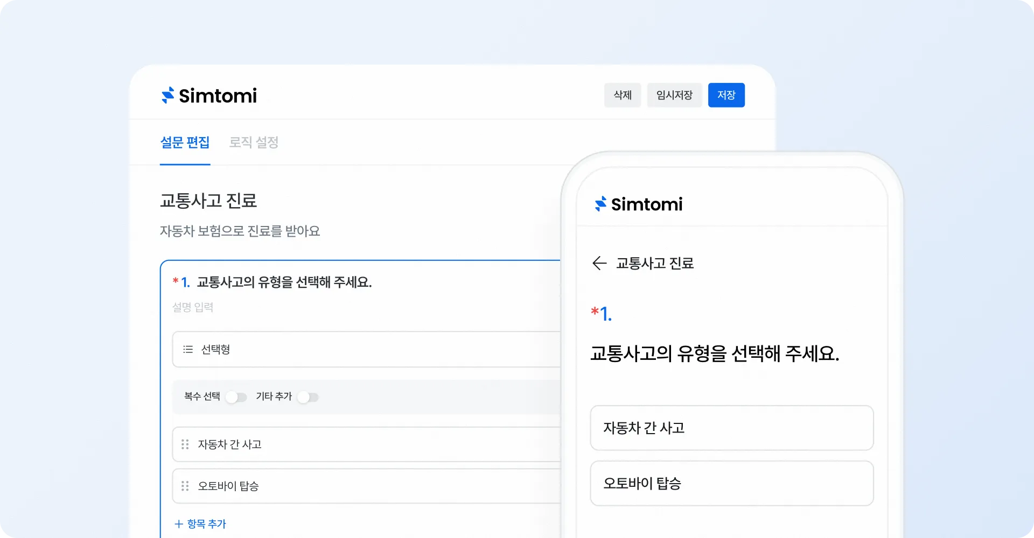Click the 설명 입력 description field
The height and width of the screenshot is (538, 1034).
193,307
